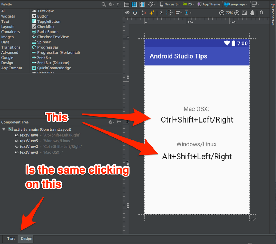Select Containers palette category
The image size is (276, 244).
[x=10, y=32]
